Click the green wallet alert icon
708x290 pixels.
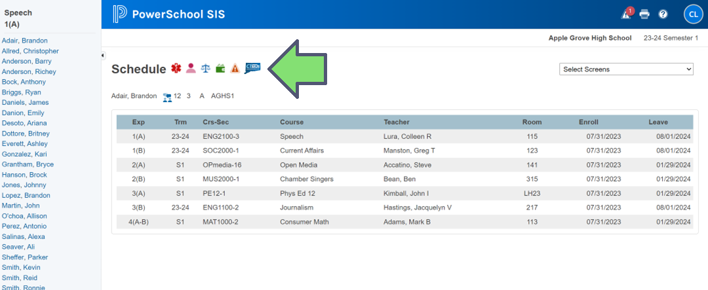coord(220,68)
